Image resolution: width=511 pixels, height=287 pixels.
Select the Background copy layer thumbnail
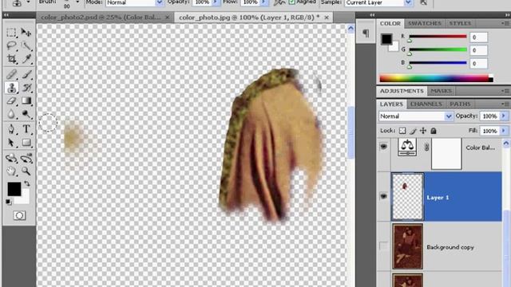(407, 246)
